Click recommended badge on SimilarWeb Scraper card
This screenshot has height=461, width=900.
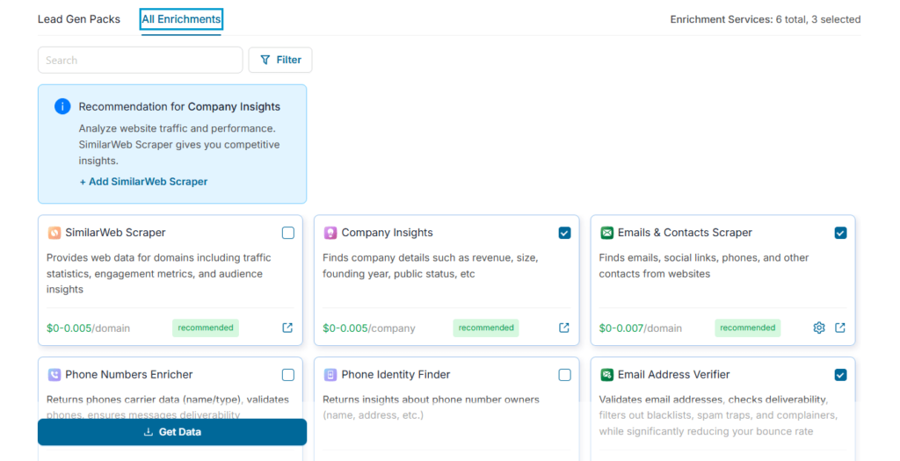(x=206, y=328)
